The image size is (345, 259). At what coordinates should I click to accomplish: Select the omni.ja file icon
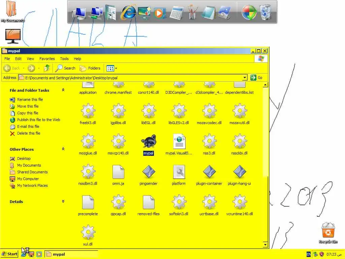pyautogui.click(x=118, y=172)
